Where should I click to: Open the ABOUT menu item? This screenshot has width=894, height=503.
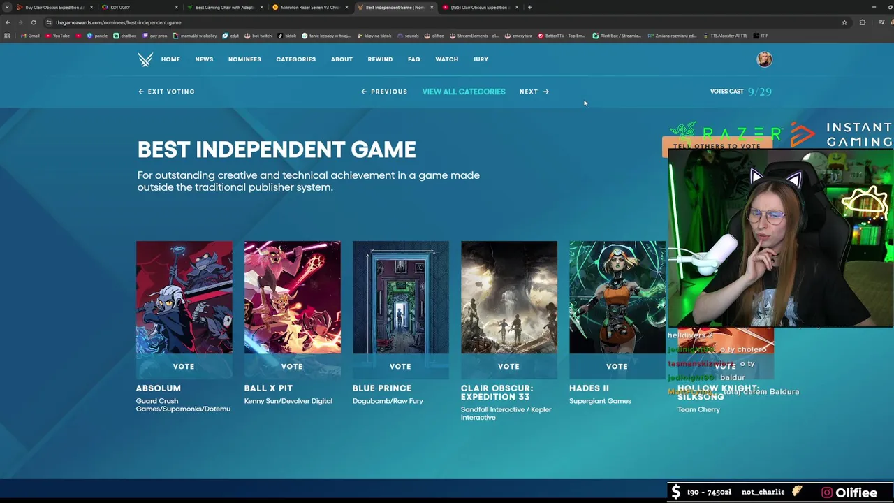342,59
